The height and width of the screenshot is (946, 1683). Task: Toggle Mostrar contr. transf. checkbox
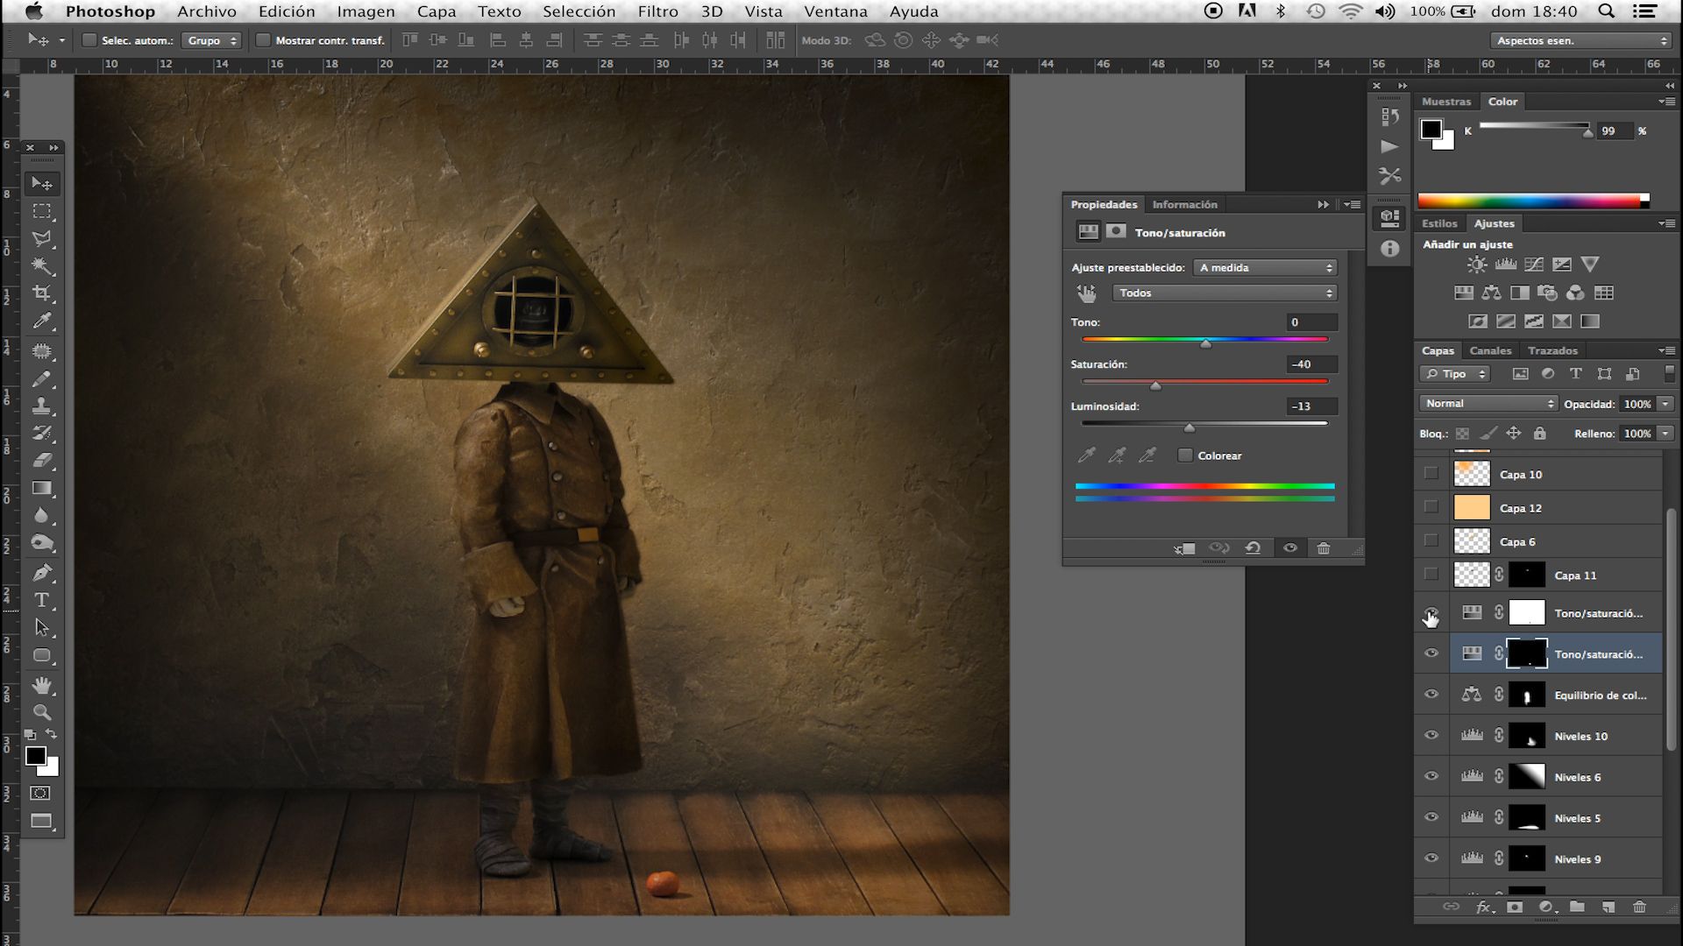click(x=263, y=40)
